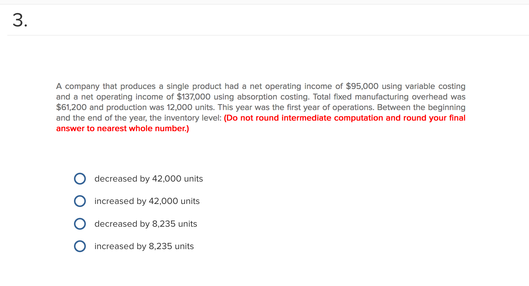Select the radio button for 'increased by 42,000 units'
Screen dimensions: 529x286
pyautogui.click(x=80, y=201)
